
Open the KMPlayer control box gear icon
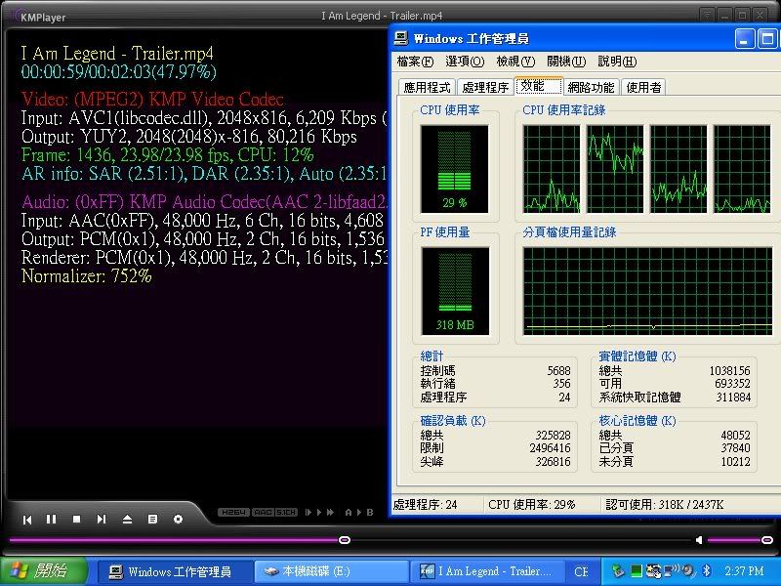178,520
